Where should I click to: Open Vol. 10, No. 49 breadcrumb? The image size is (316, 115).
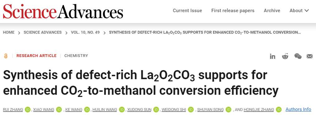point(85,32)
